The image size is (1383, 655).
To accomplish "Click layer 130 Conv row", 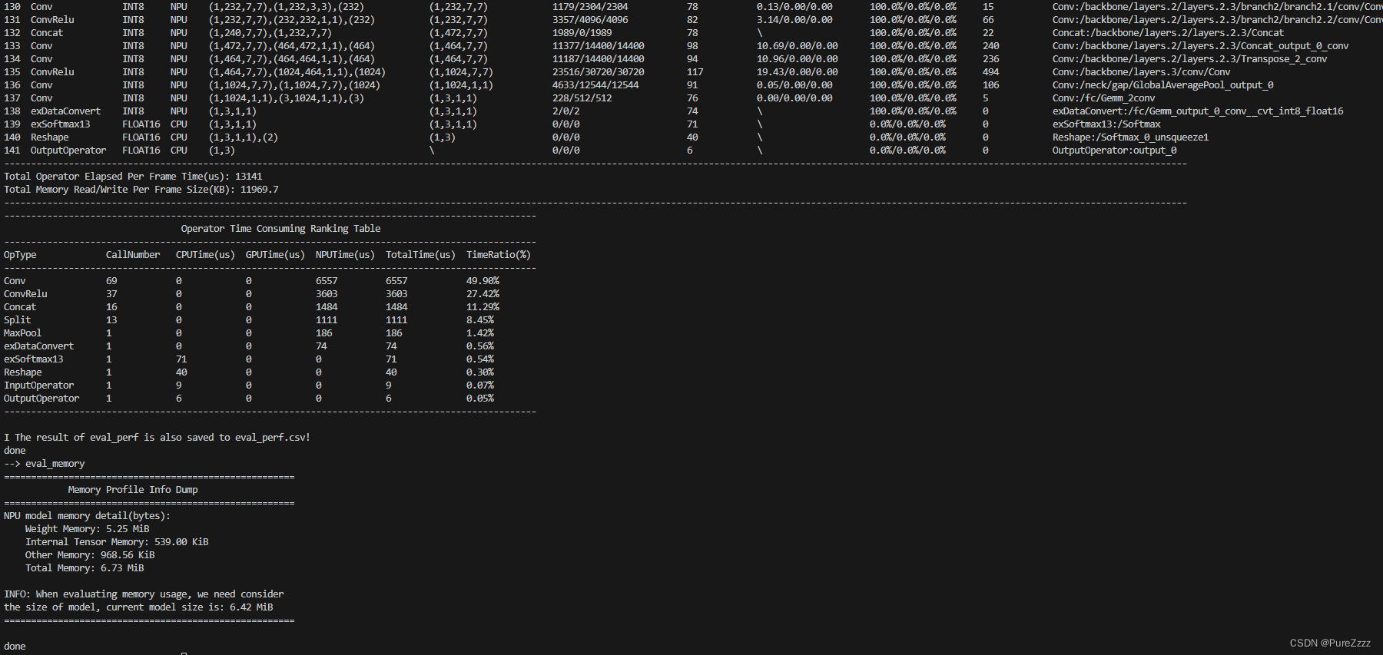I will click(x=691, y=6).
